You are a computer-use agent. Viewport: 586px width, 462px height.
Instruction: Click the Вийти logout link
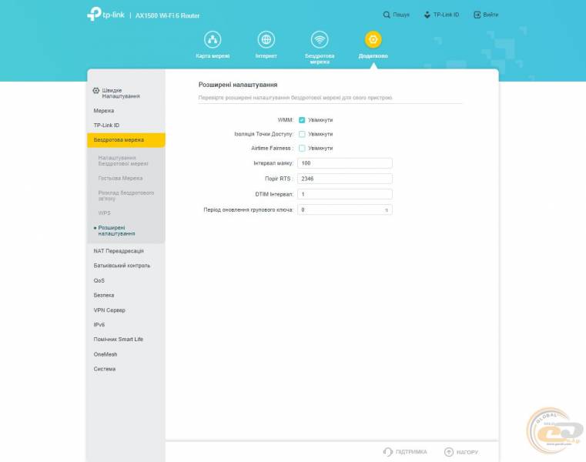pos(491,15)
